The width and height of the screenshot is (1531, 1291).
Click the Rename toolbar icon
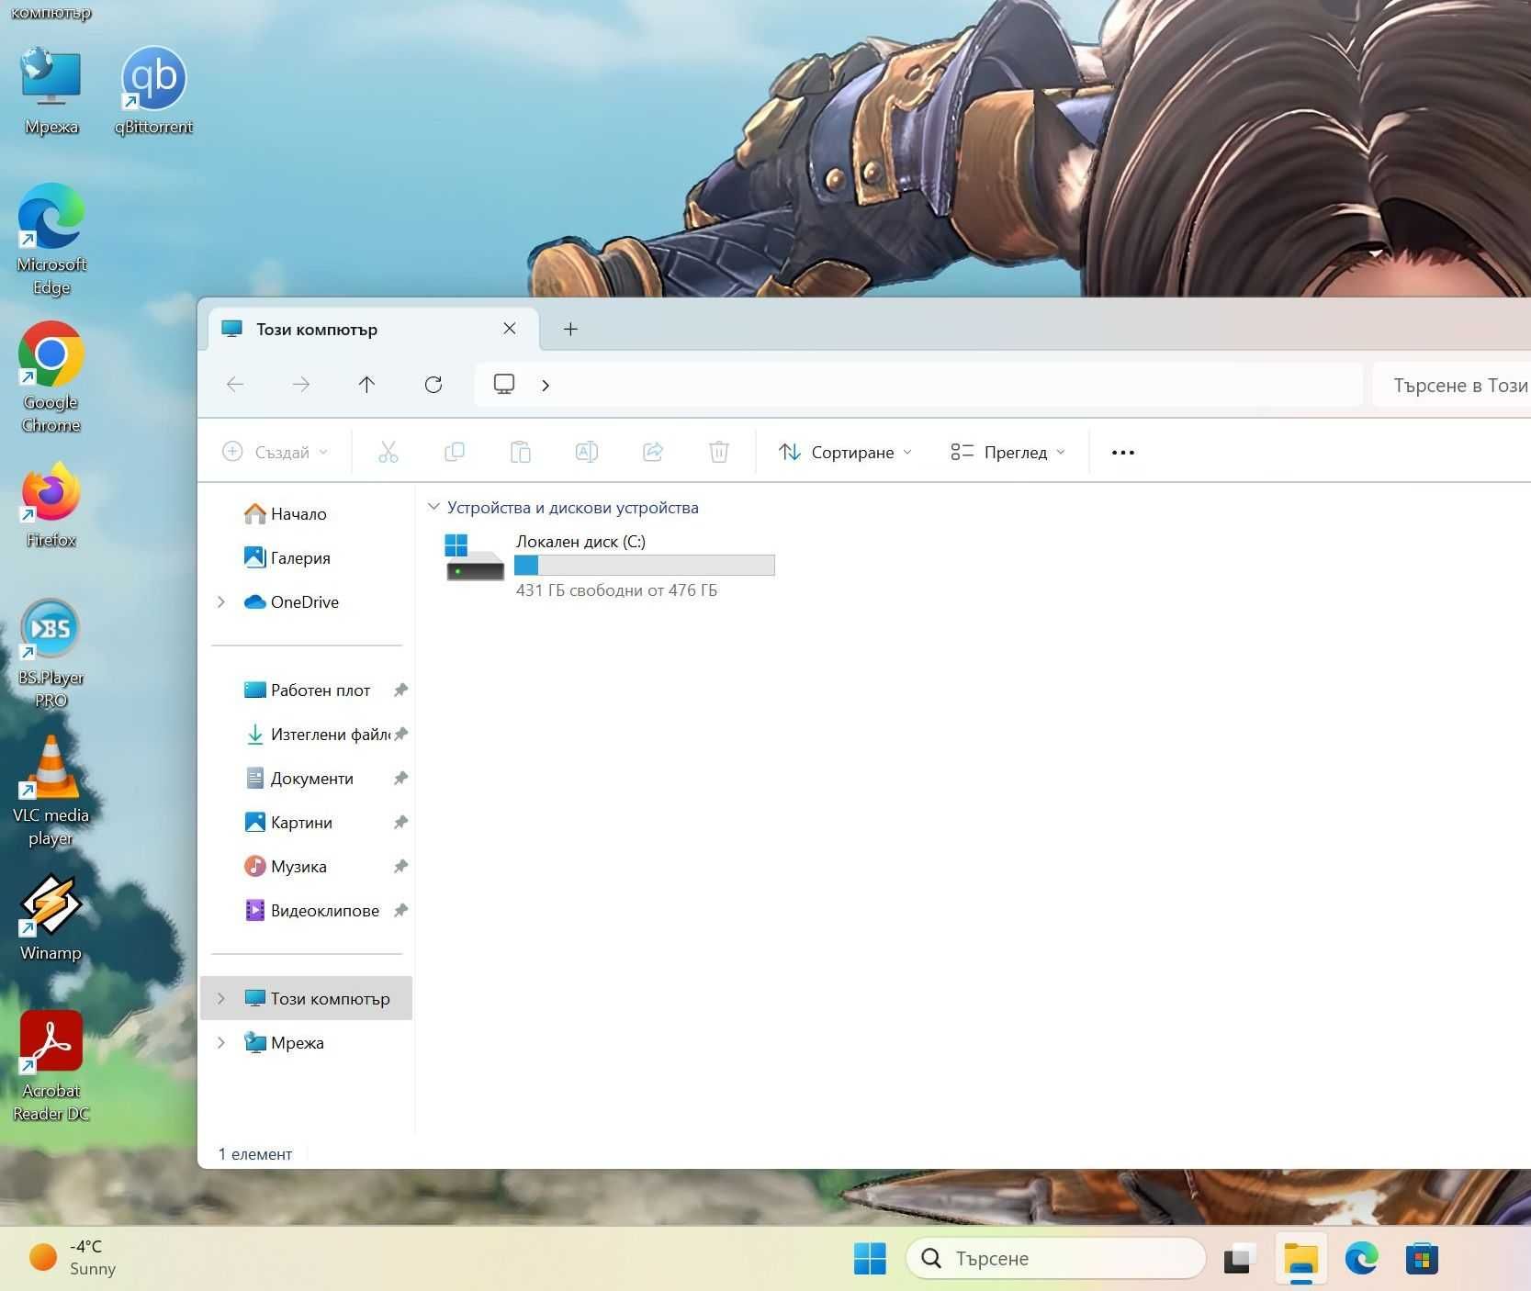click(x=587, y=452)
